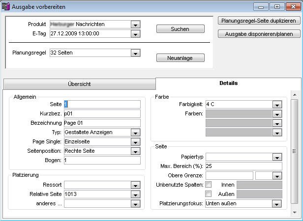The image size is (303, 221).
Task: Open the Page Single dropdown
Action: [135, 142]
